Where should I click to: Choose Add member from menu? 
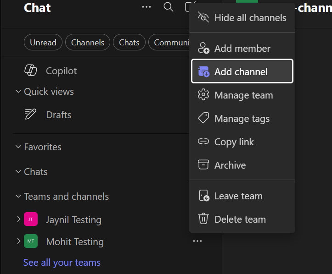coord(242,48)
